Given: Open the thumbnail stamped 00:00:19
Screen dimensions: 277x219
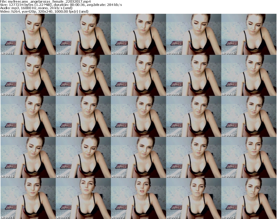Looking at the screenshot, I should (194, 157).
